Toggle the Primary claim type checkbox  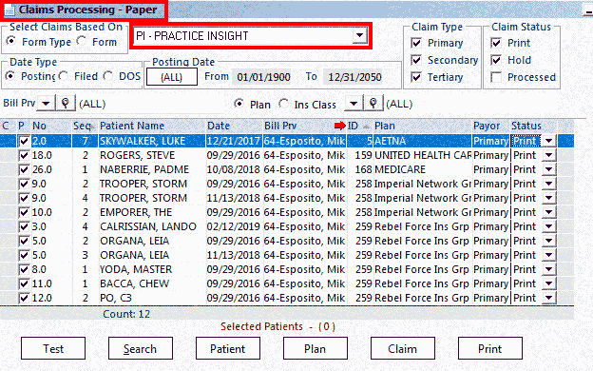pos(416,43)
